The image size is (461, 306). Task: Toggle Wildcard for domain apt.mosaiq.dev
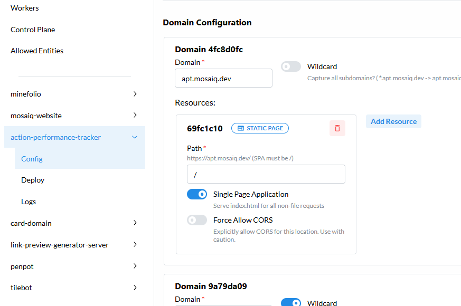pyautogui.click(x=291, y=66)
